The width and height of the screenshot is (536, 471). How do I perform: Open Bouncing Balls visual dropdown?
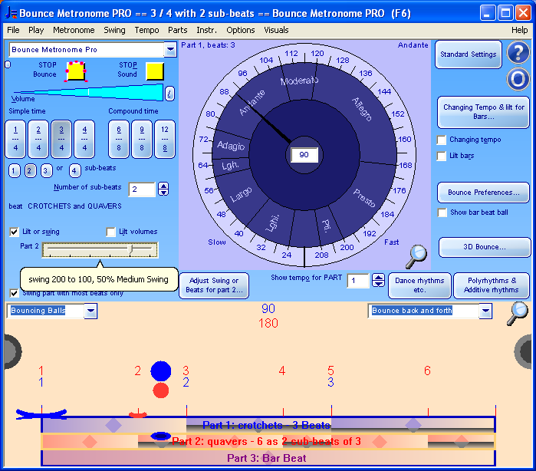[x=90, y=311]
